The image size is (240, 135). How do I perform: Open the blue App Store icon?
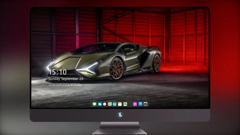pos(140,104)
